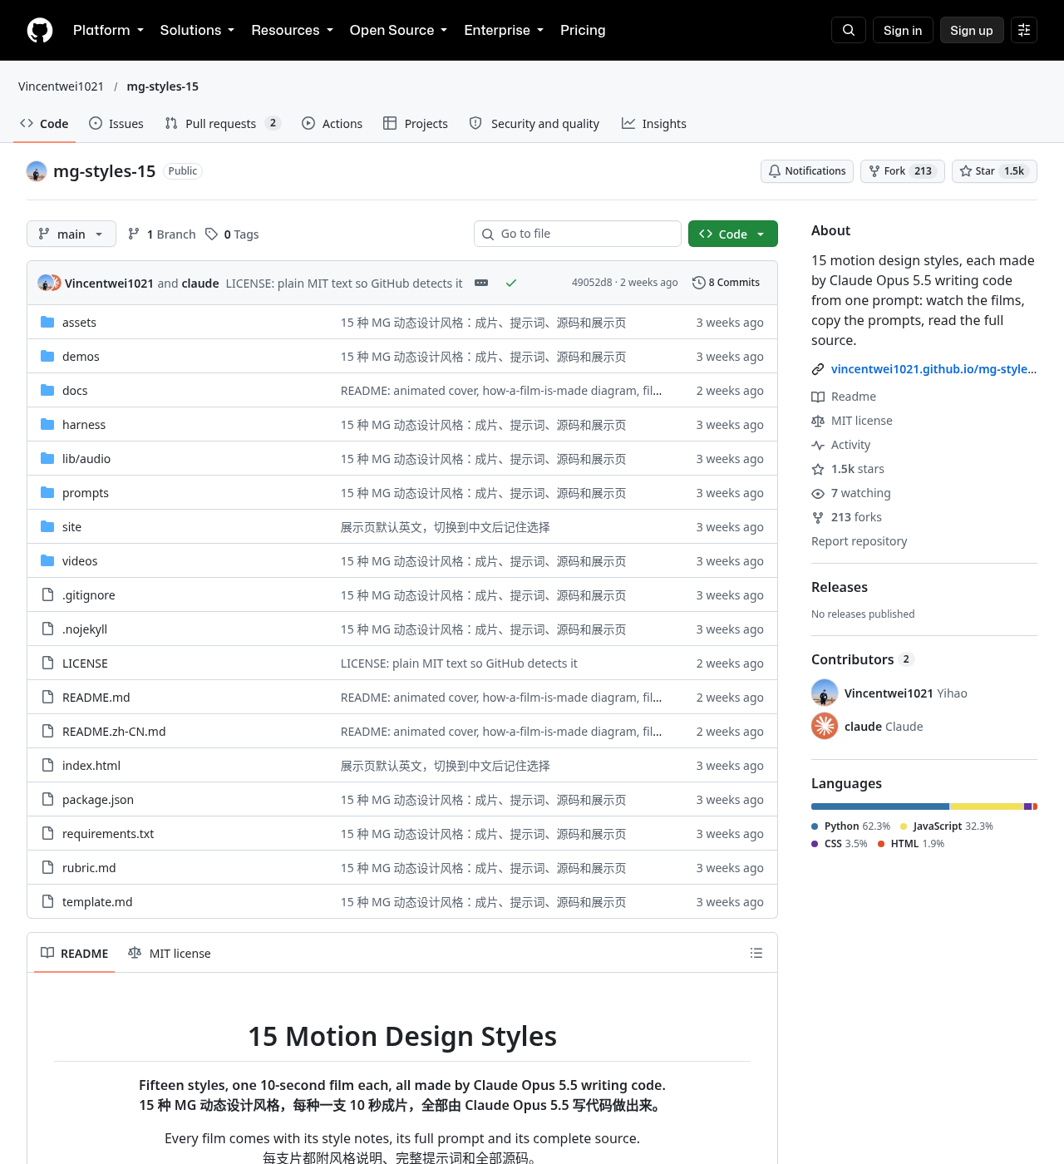Viewport: 1064px width, 1164px height.
Task: Focus the Go to file field
Action: pos(578,234)
